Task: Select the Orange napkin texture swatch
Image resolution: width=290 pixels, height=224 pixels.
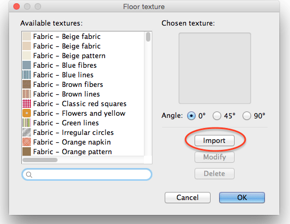Action: (27, 142)
